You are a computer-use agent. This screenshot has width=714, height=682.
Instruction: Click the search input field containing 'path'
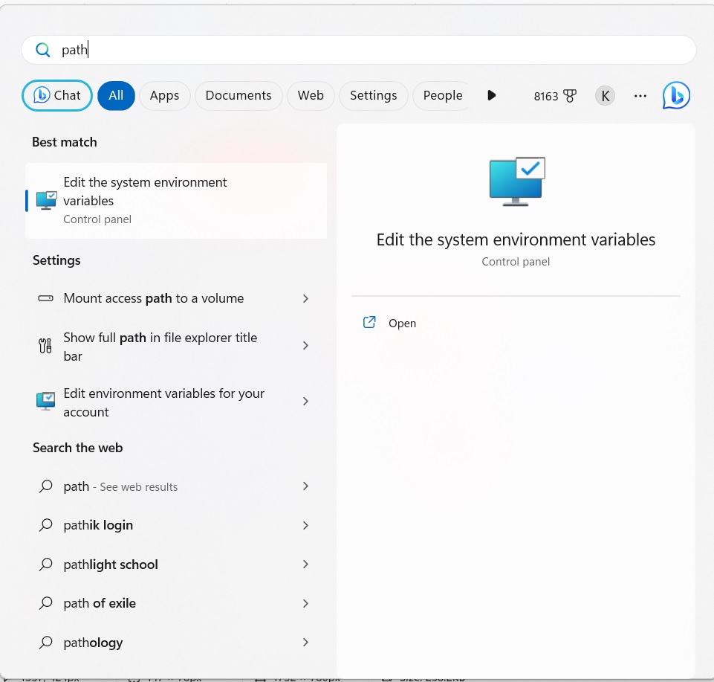tap(359, 50)
